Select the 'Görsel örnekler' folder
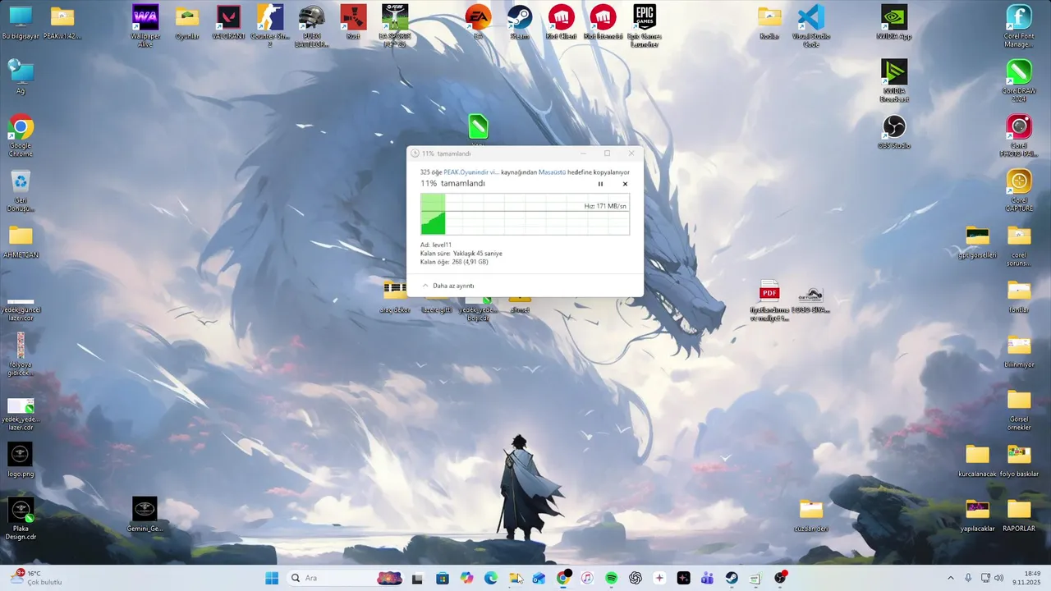Image resolution: width=1051 pixels, height=591 pixels. tap(1019, 409)
